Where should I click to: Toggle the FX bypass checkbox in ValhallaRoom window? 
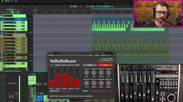pyautogui.click(x=114, y=56)
